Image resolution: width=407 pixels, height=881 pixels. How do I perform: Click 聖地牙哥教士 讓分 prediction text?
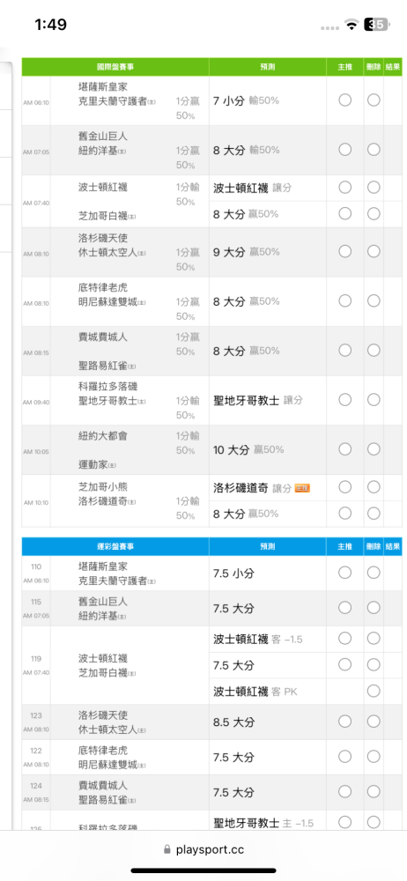tap(258, 400)
